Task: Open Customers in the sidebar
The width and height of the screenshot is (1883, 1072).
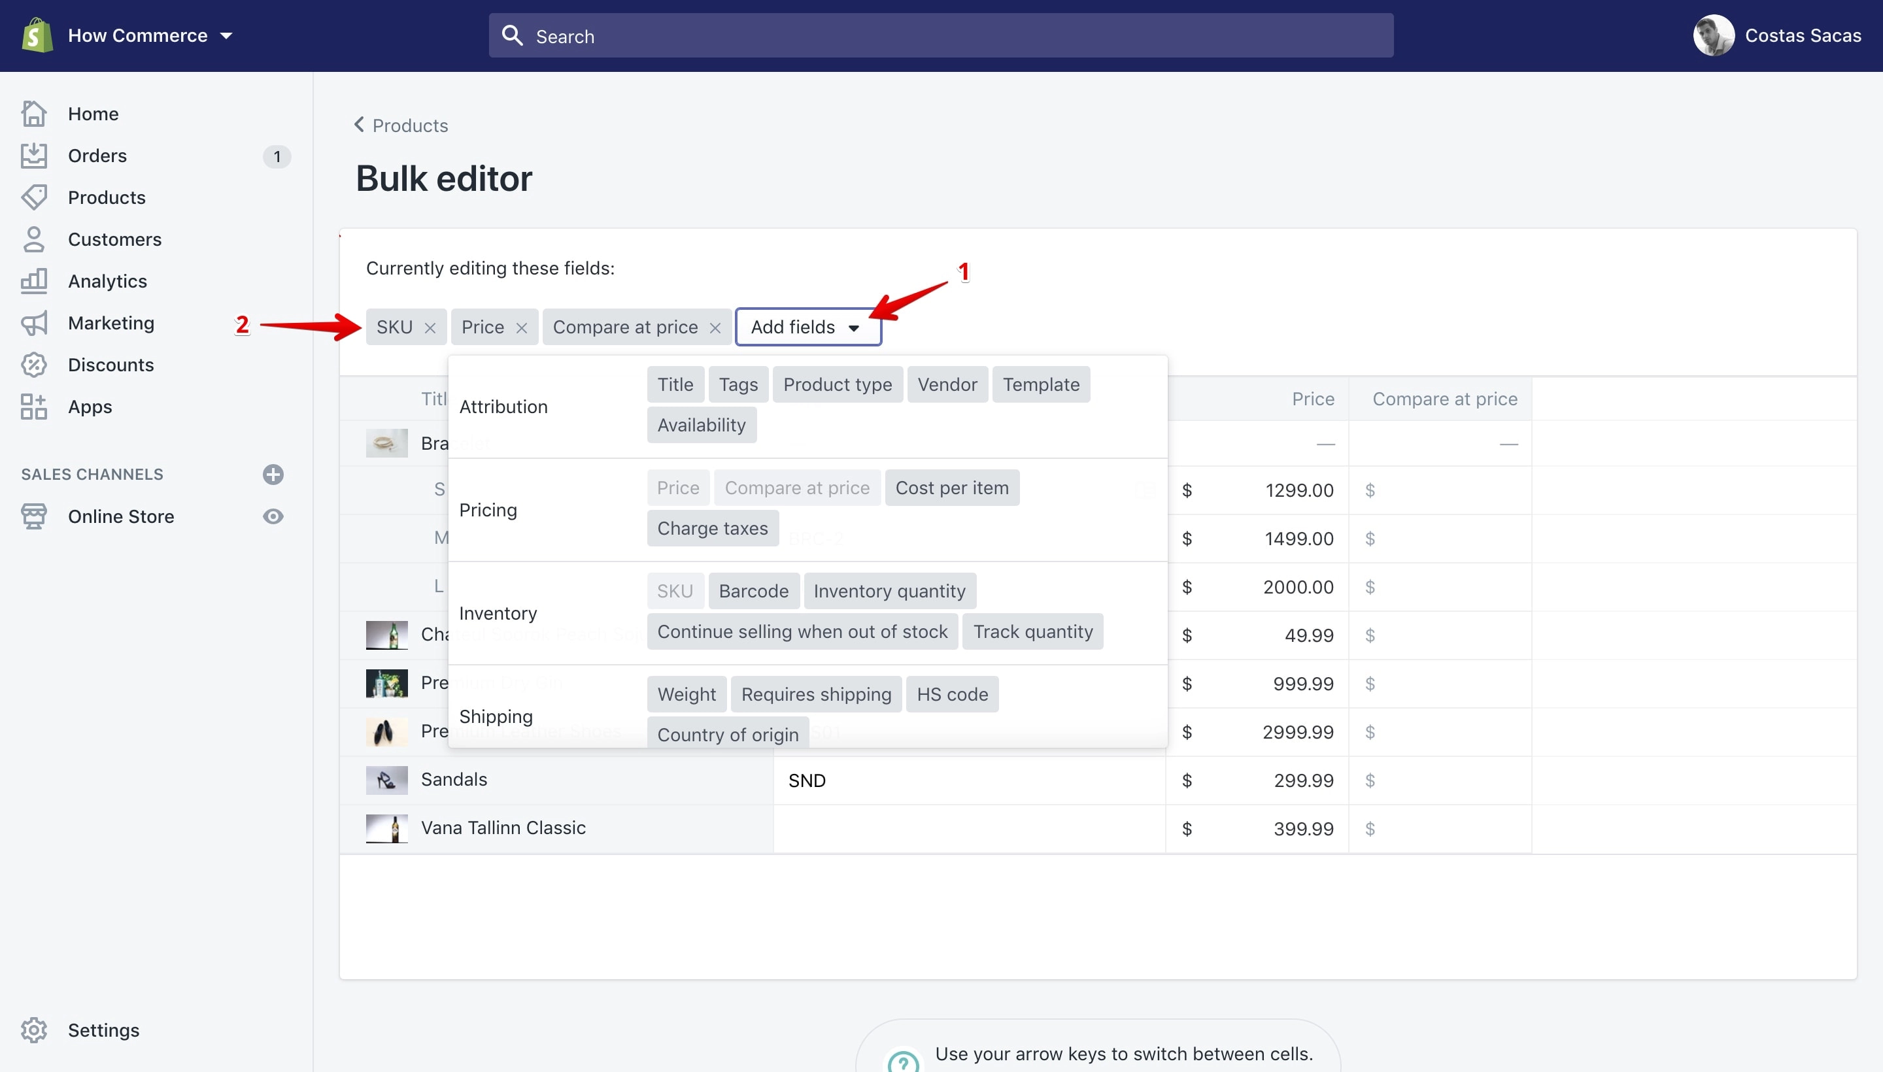Action: 115,239
